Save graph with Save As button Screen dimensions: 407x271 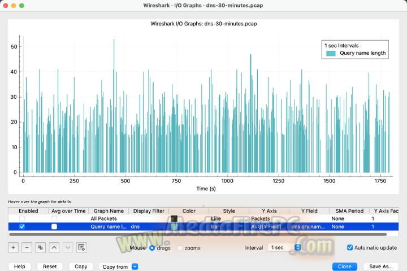pos(381,266)
